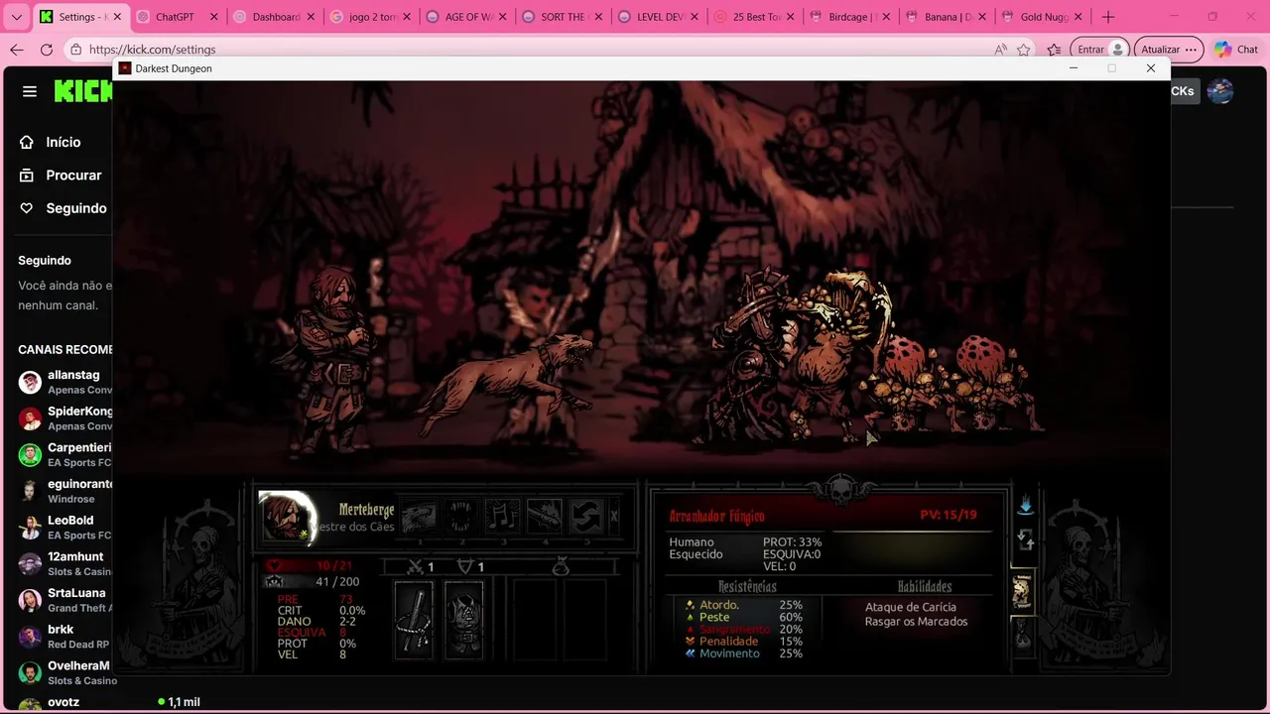Click the stress indicator icon
This screenshot has width=1270, height=714.
click(274, 582)
